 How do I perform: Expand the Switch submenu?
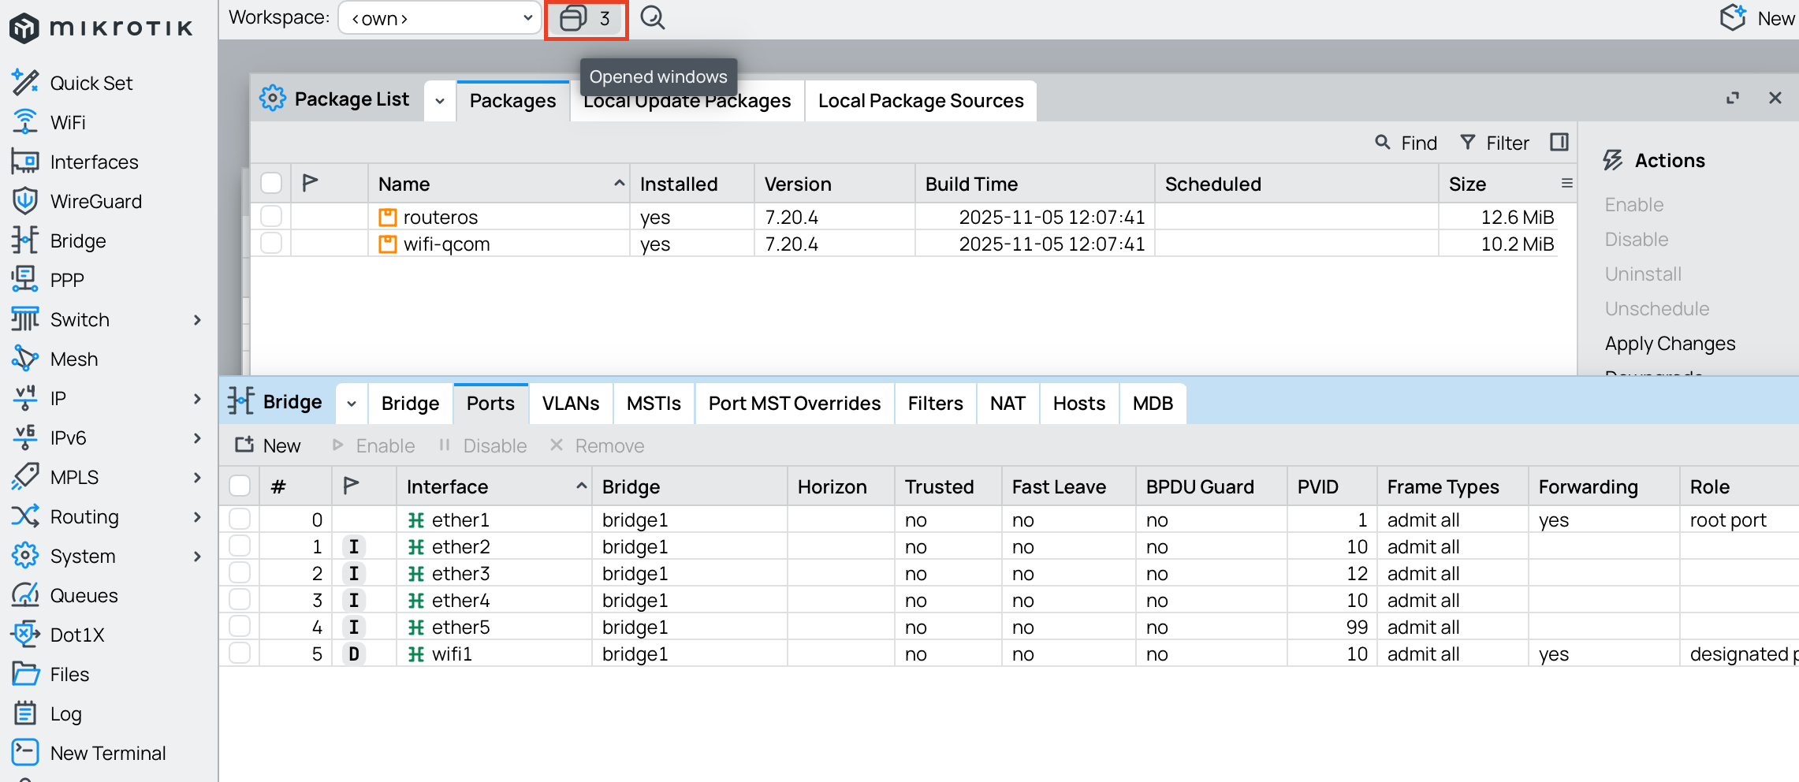click(197, 319)
